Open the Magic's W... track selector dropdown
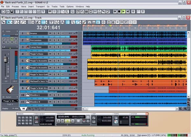The width and height of the screenshot is (191, 137). [x=10, y=101]
